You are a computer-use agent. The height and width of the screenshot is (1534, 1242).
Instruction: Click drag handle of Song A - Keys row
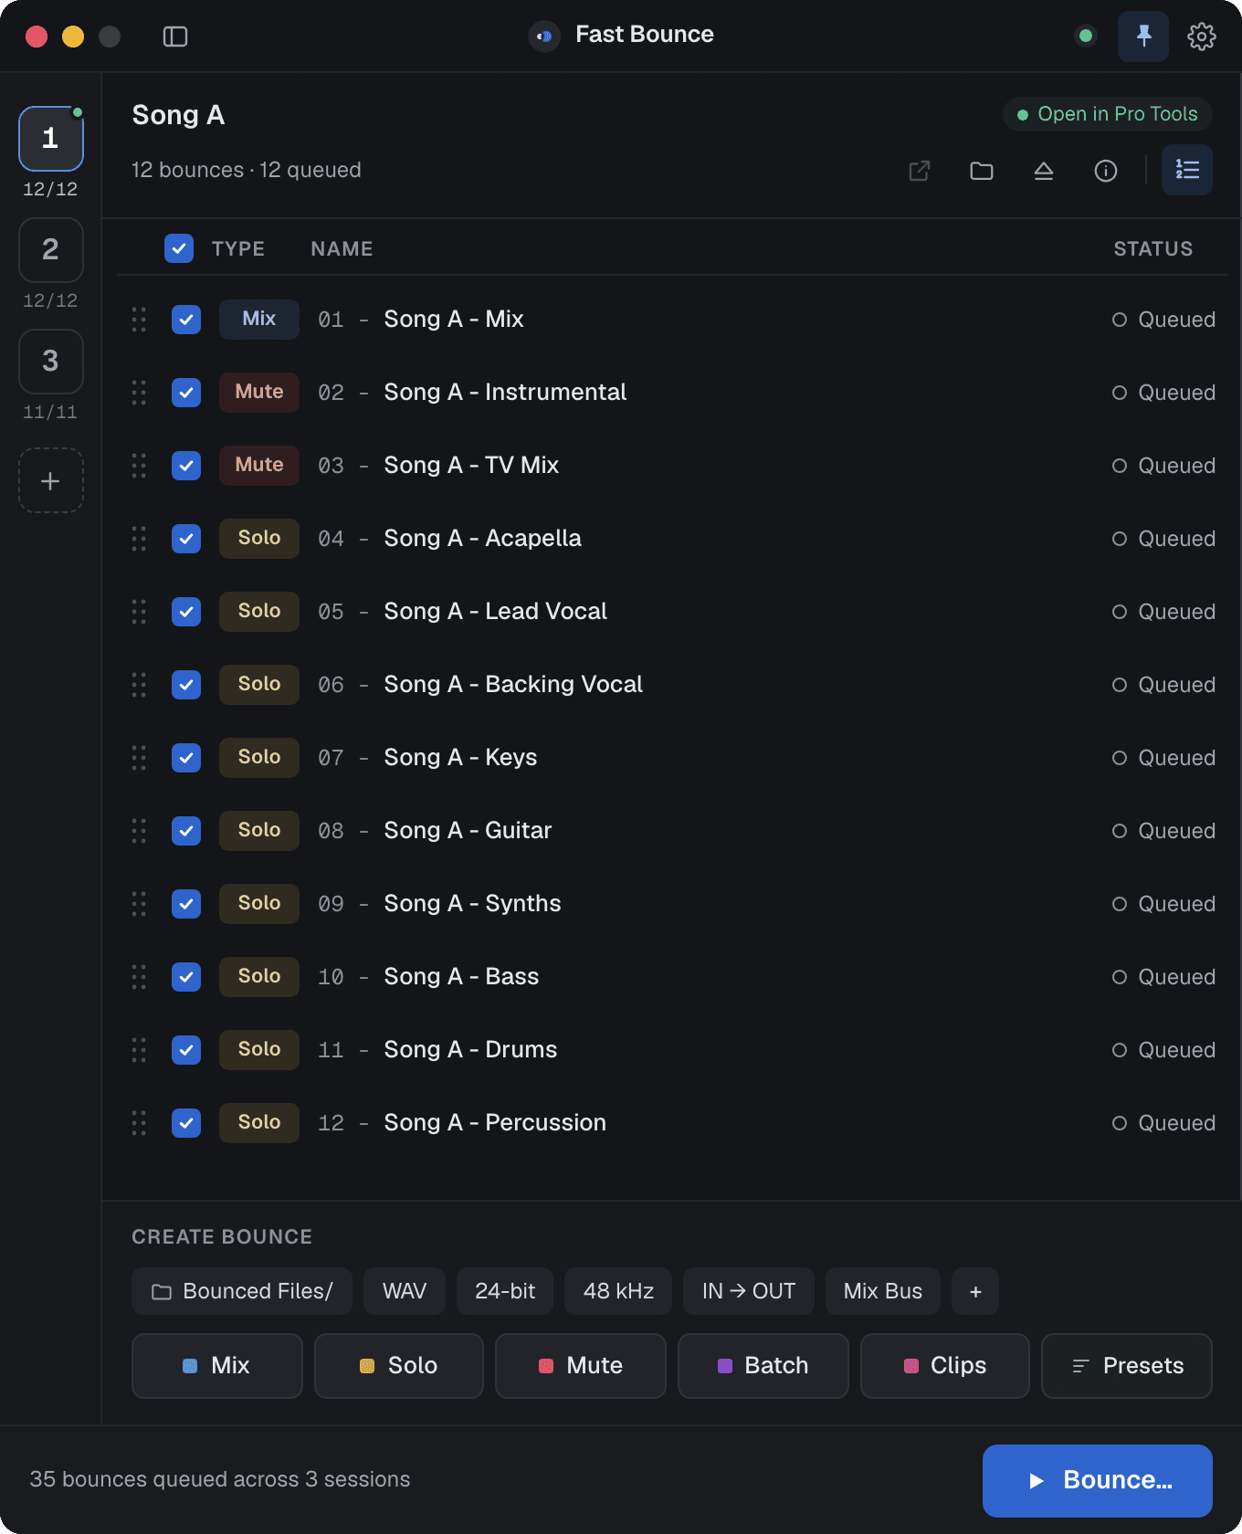coord(139,758)
